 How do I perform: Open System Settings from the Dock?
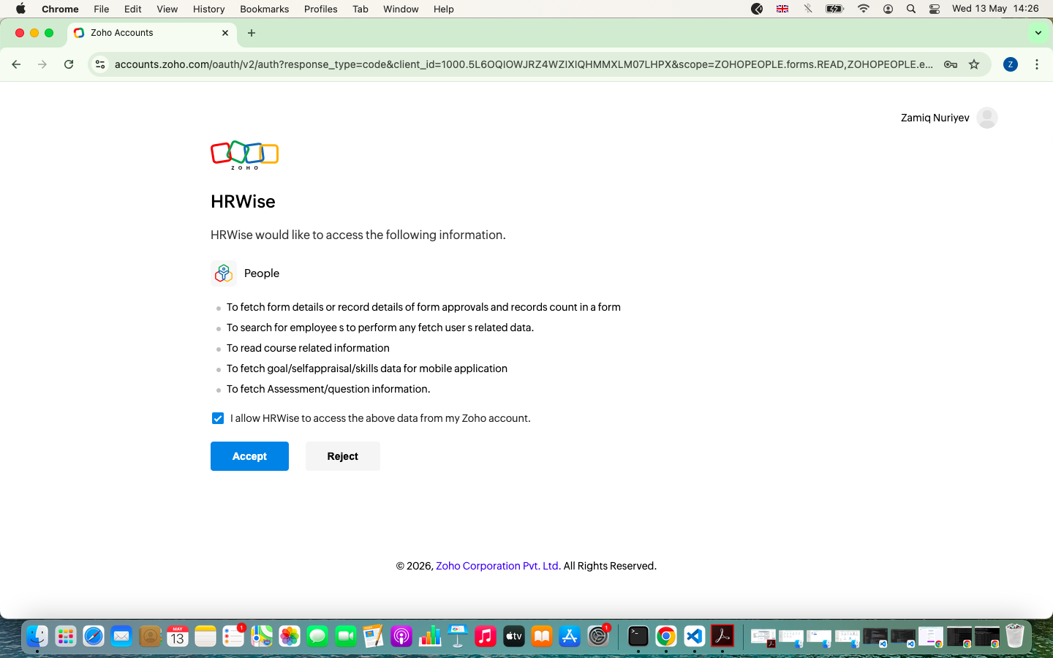[598, 636]
